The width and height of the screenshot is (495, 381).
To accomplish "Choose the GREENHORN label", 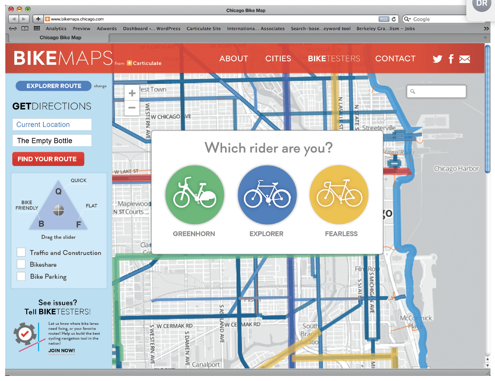I will click(194, 234).
